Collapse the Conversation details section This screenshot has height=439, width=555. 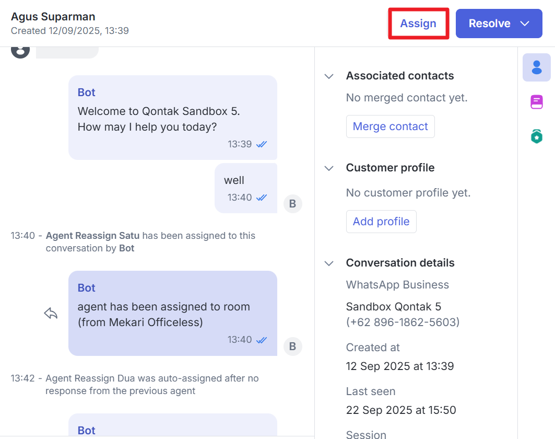click(329, 263)
